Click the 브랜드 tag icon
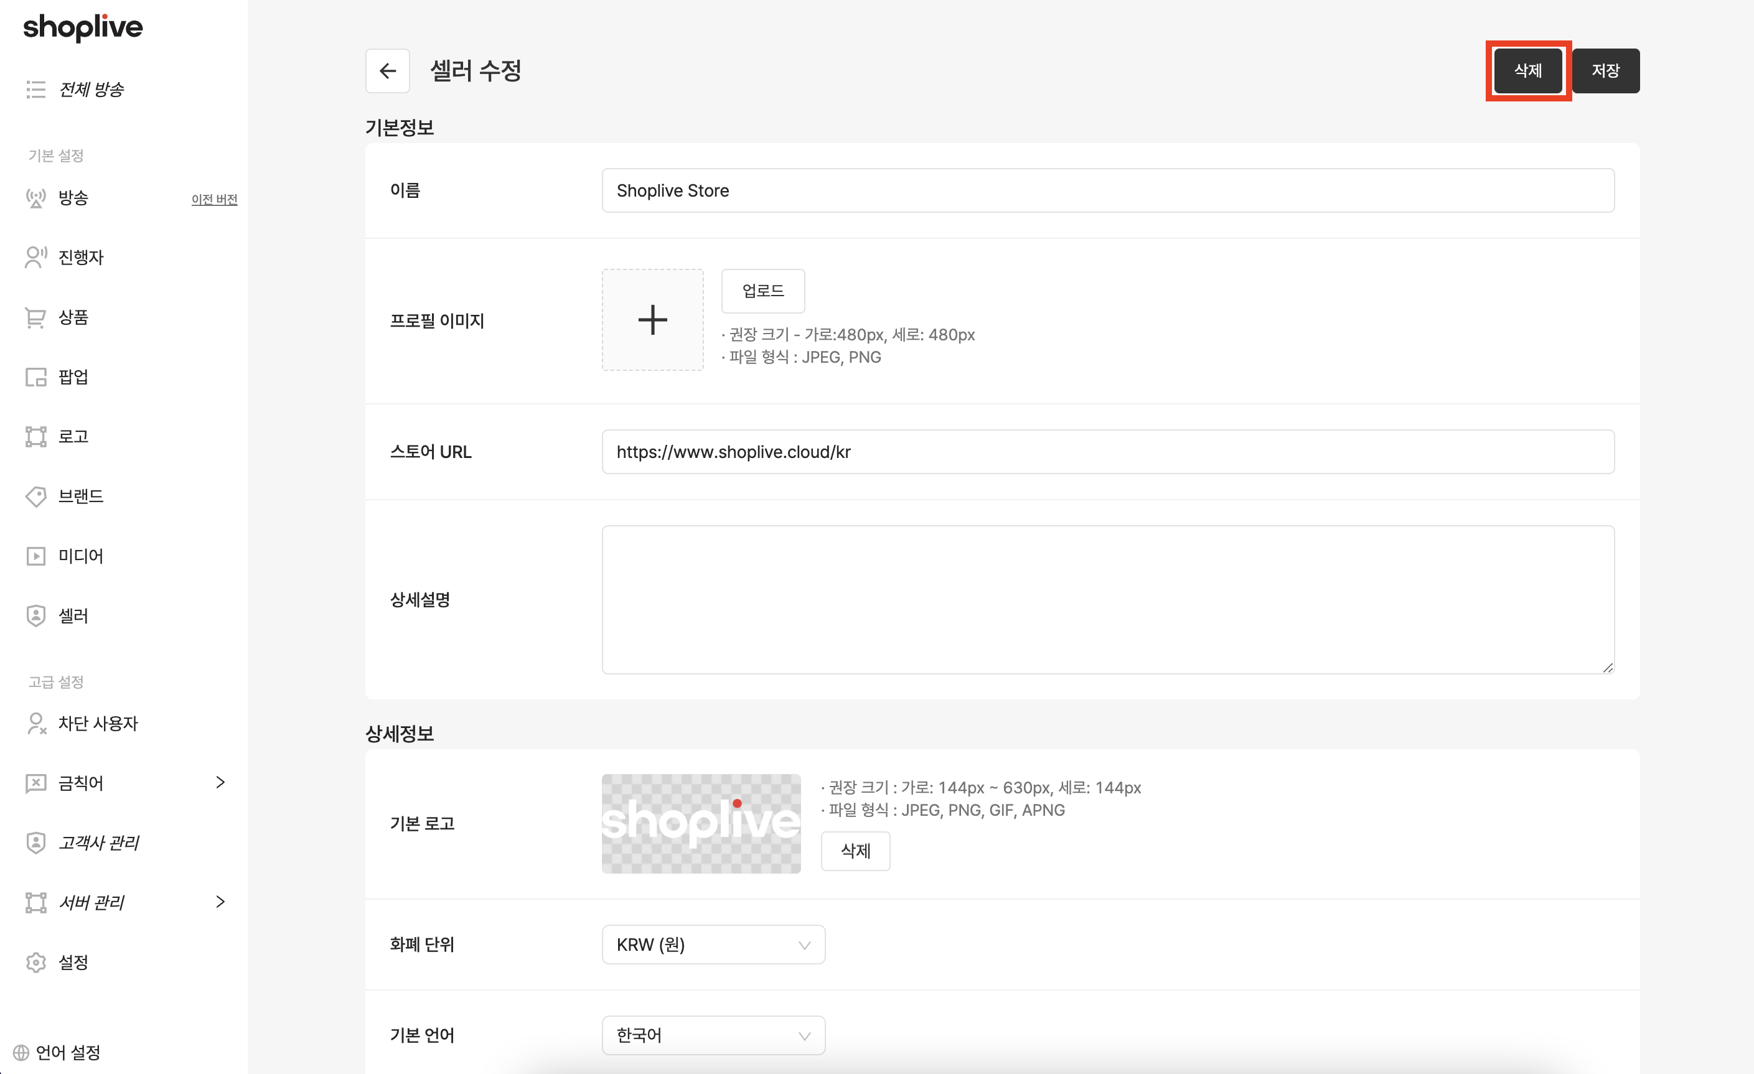Viewport: 1754px width, 1074px height. (x=35, y=496)
